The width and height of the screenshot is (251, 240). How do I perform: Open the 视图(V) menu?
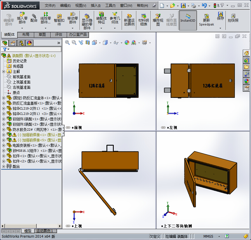pyautogui.click(x=81, y=6)
